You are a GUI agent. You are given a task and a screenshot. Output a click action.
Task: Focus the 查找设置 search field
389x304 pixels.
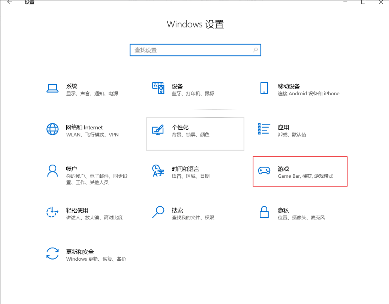195,50
